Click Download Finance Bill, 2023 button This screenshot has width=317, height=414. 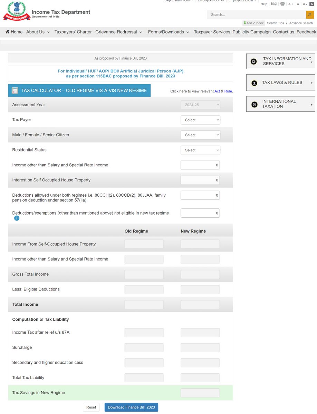coord(131,407)
